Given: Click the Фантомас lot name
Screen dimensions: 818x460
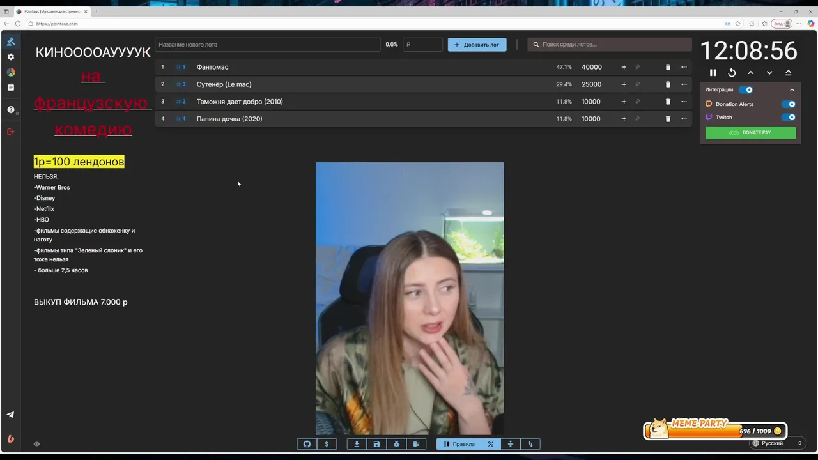Looking at the screenshot, I should 212,67.
